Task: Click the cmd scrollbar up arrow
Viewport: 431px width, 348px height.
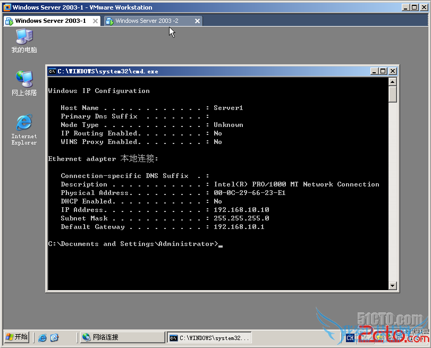Action: [x=393, y=82]
